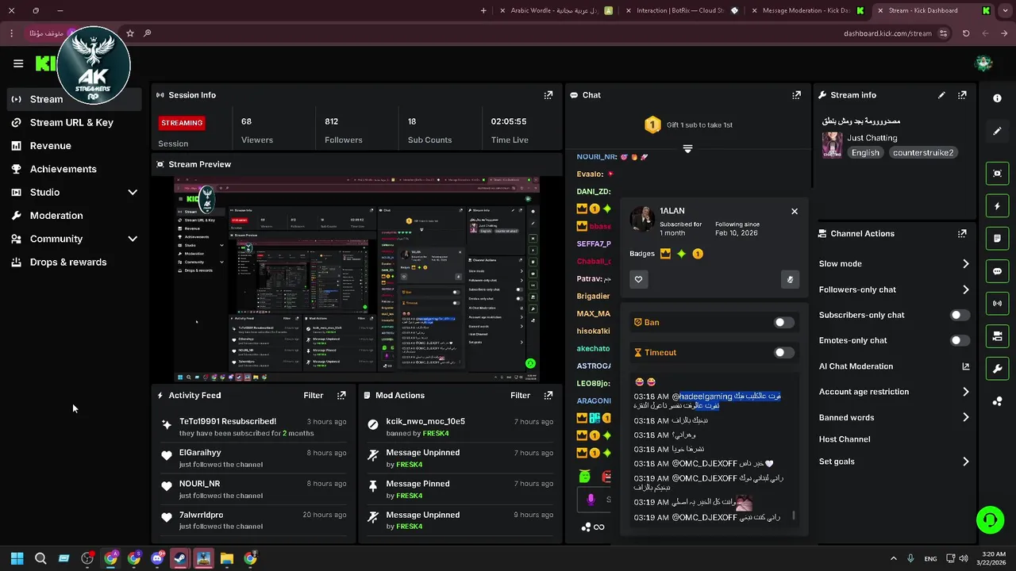Toggle the Ban switch for 1ALAN
Viewport: 1016px width, 571px height.
[783, 322]
